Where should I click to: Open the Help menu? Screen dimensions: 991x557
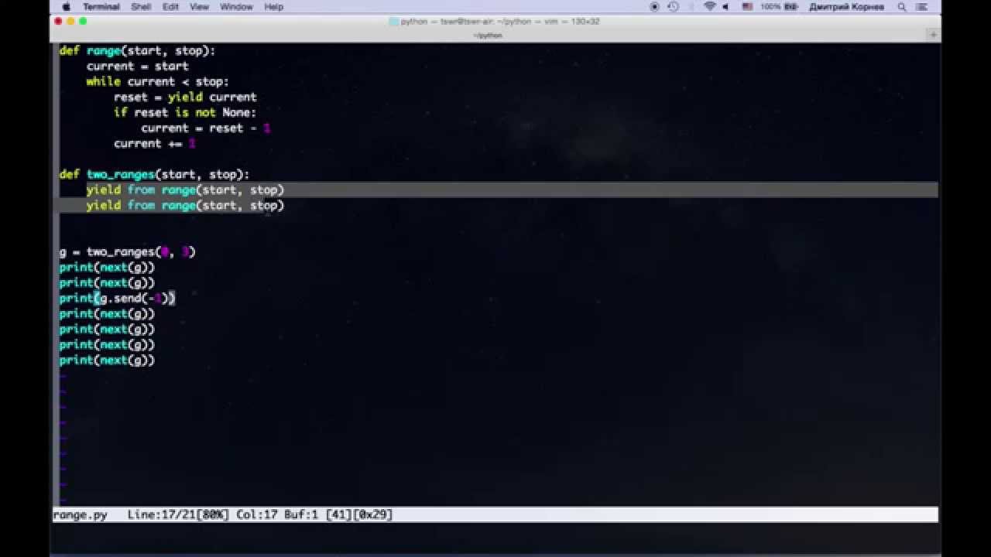pos(273,6)
